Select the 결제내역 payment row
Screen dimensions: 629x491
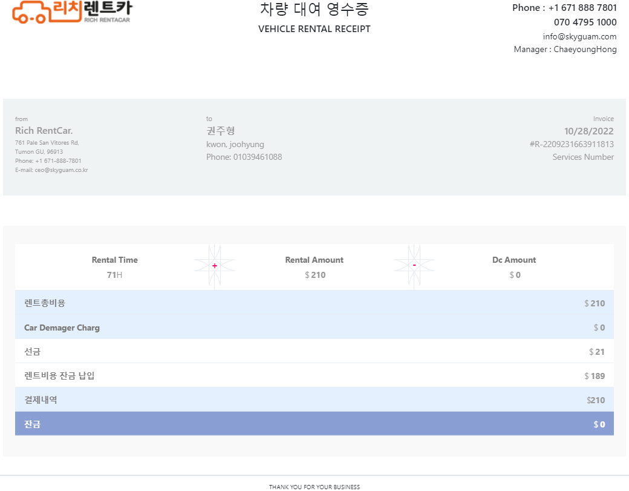(314, 400)
